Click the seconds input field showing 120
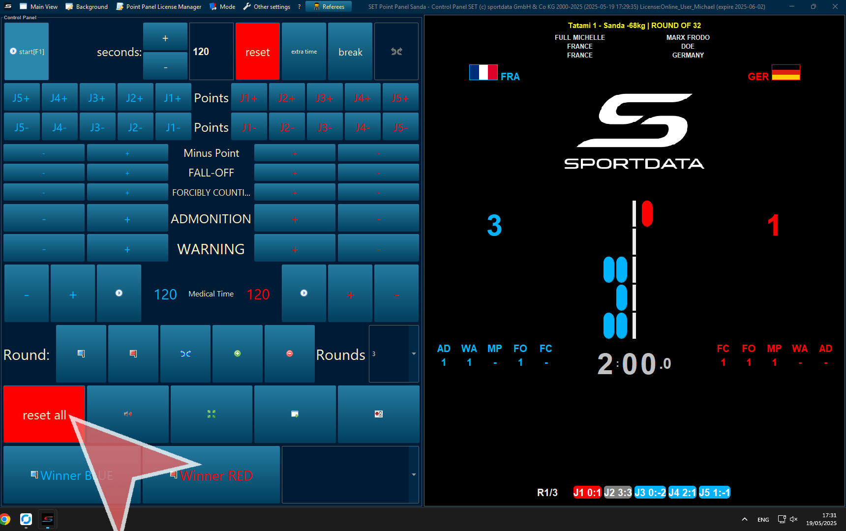The image size is (846, 531). coord(211,52)
